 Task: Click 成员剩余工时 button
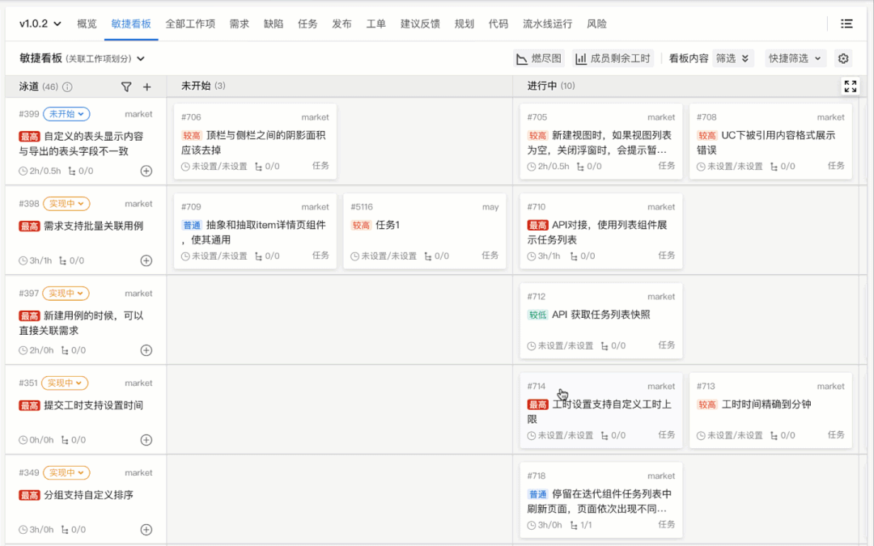coord(613,58)
